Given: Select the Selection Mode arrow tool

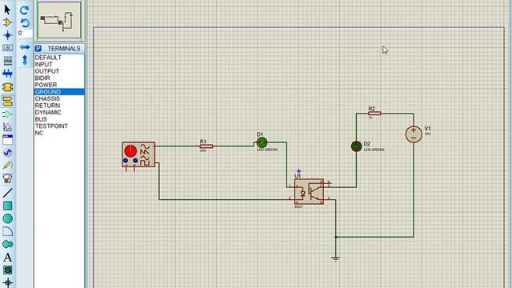Looking at the screenshot, I should coord(7,9).
